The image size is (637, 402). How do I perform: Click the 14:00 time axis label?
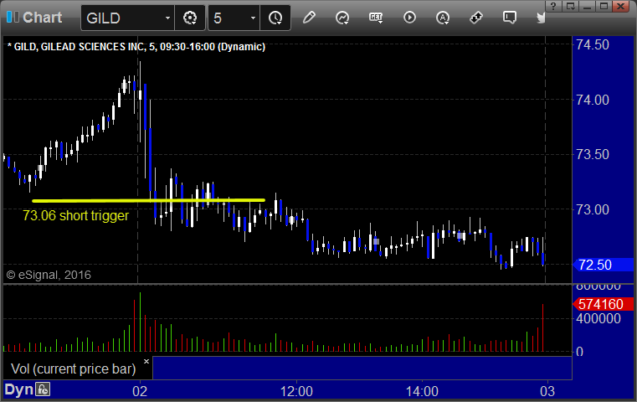[x=422, y=391]
